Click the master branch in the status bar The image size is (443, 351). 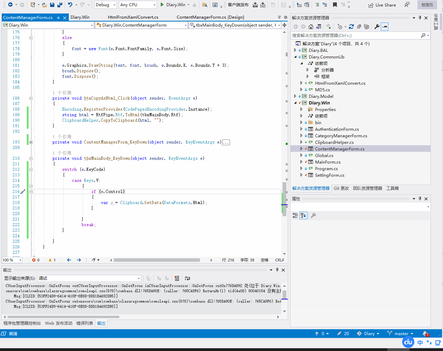click(400, 334)
